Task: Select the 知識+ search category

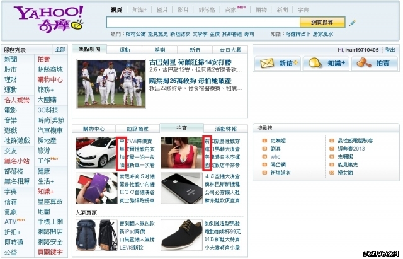Action: click(x=139, y=10)
